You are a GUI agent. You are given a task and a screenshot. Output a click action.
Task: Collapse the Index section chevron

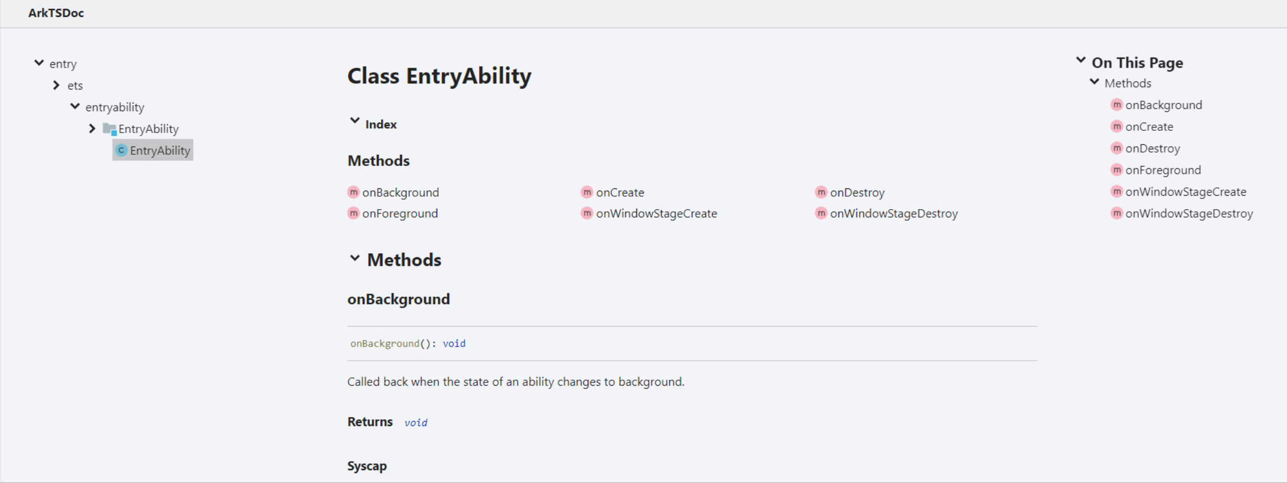[355, 121]
